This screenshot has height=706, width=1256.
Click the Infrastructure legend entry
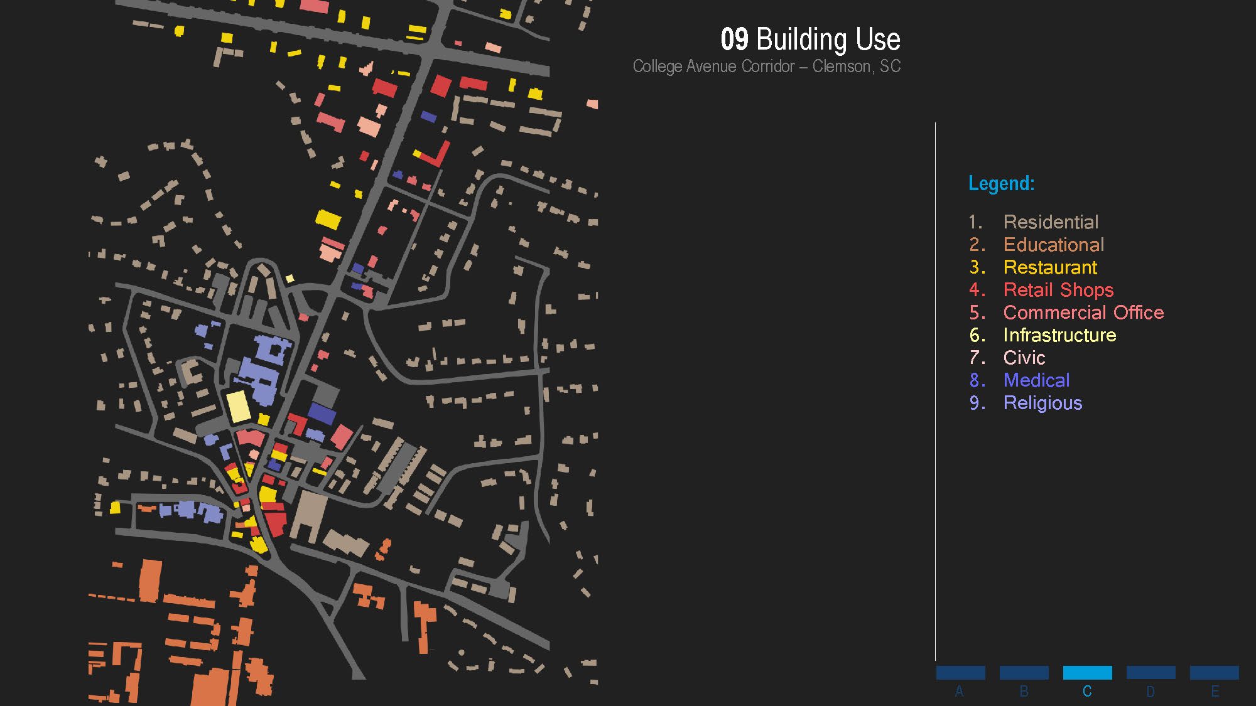point(1042,335)
